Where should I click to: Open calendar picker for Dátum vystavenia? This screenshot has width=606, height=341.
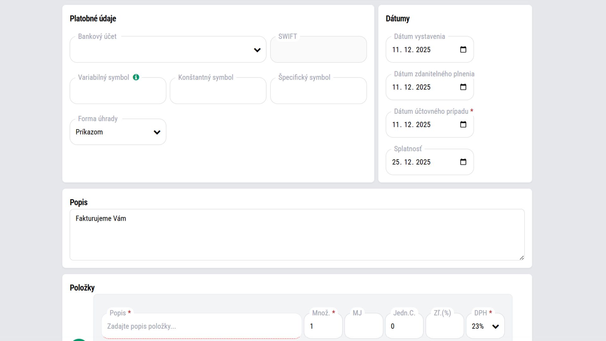(x=463, y=50)
